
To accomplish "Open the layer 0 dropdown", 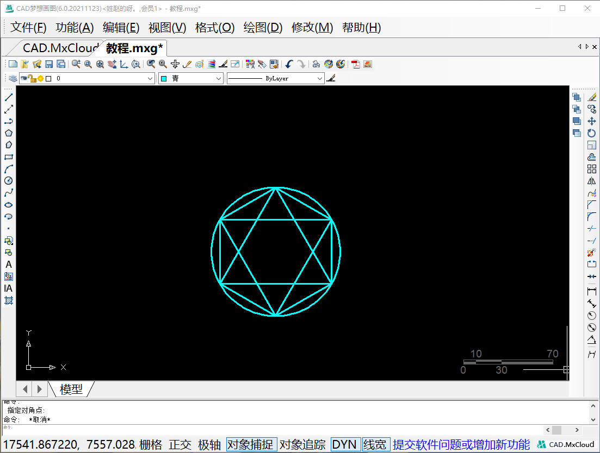I will tap(150, 78).
